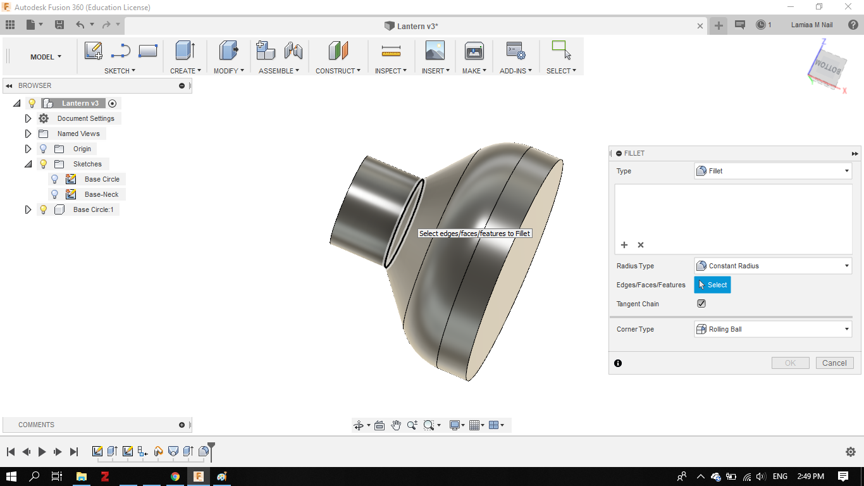Expand the Origin folder node
This screenshot has width=864, height=486.
[28, 149]
